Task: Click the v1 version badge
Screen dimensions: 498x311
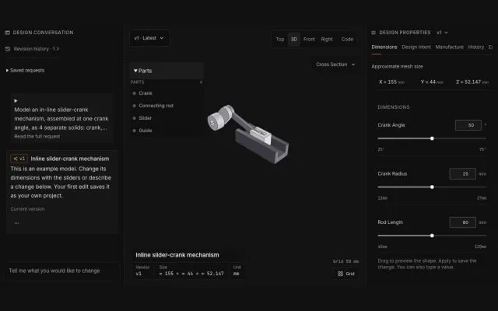Action: 19,159
